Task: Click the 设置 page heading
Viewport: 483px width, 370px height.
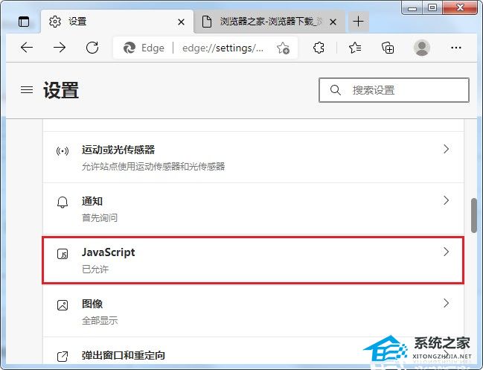Action: point(61,90)
